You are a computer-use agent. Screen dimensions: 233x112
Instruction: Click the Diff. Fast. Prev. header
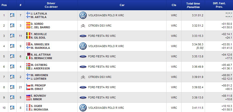pyautogui.click(x=219, y=5)
